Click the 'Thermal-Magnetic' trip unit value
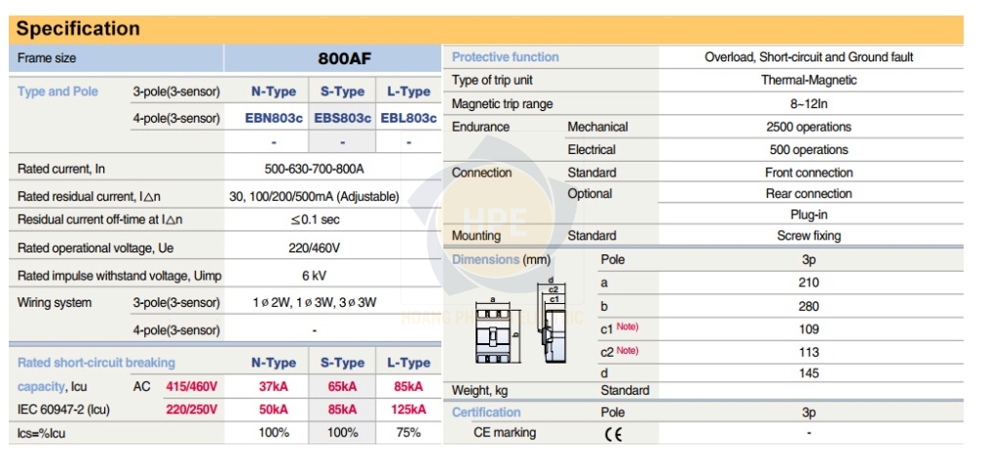 (809, 80)
